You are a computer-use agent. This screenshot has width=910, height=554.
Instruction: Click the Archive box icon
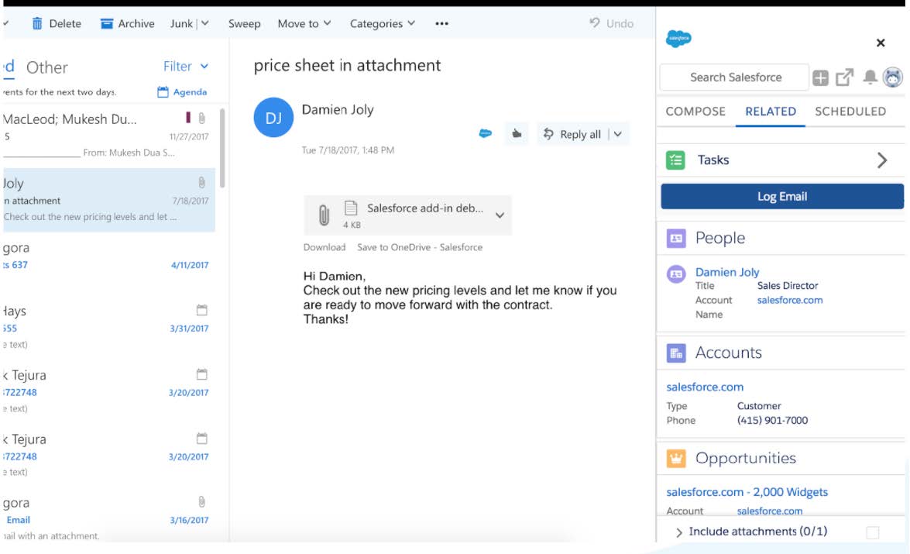click(x=107, y=24)
